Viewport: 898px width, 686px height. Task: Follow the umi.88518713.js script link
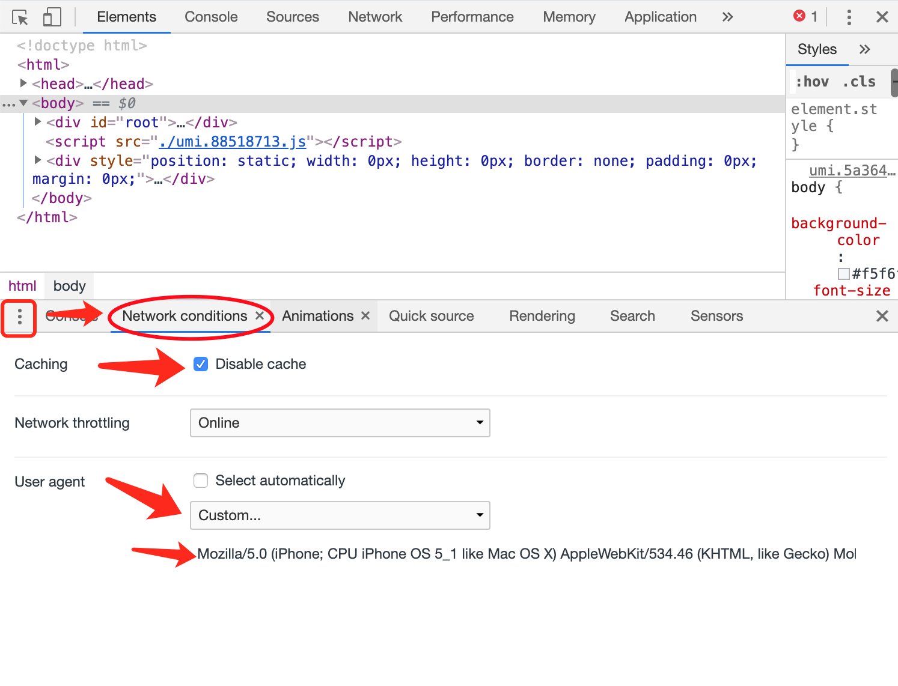coord(232,141)
